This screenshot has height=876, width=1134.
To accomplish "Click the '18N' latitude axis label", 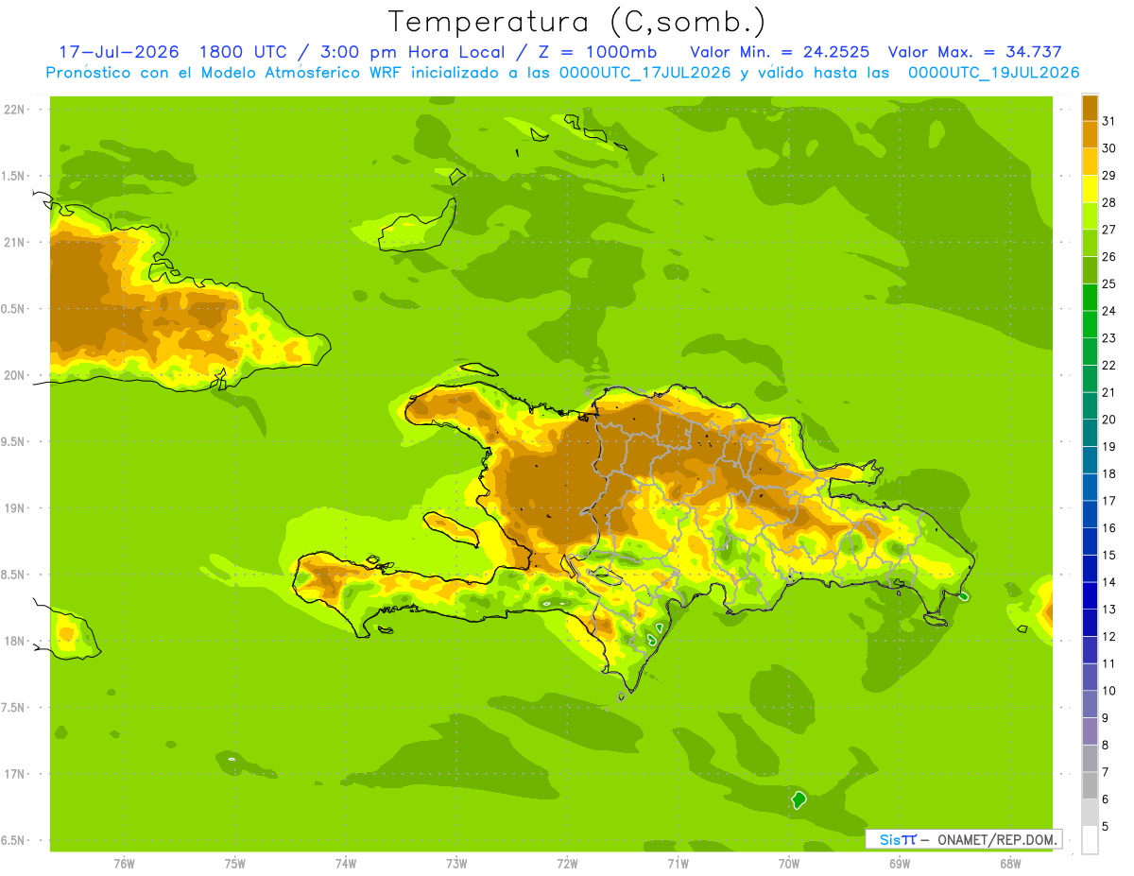I will [14, 641].
